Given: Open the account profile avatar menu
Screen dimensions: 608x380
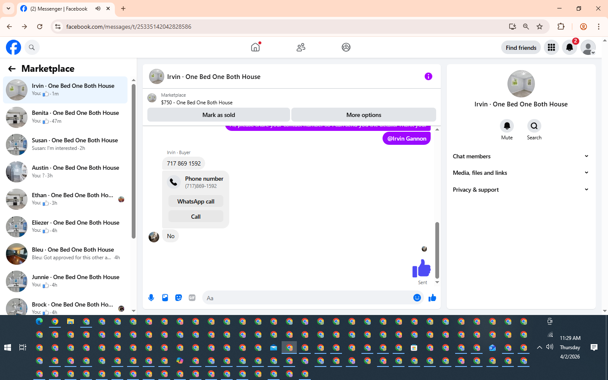Looking at the screenshot, I should click(x=588, y=48).
